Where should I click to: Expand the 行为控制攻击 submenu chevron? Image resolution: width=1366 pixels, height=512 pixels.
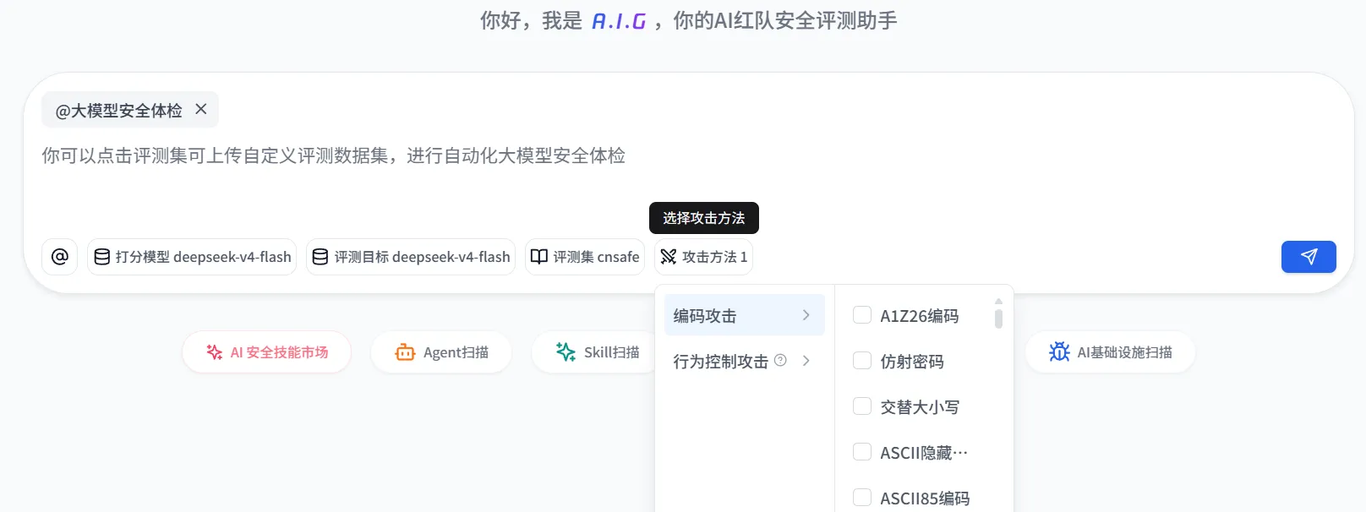[x=806, y=361]
